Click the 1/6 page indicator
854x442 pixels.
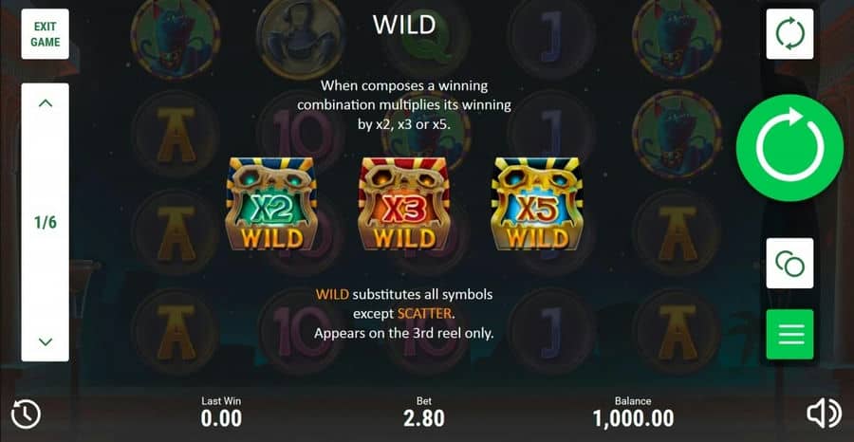(46, 222)
